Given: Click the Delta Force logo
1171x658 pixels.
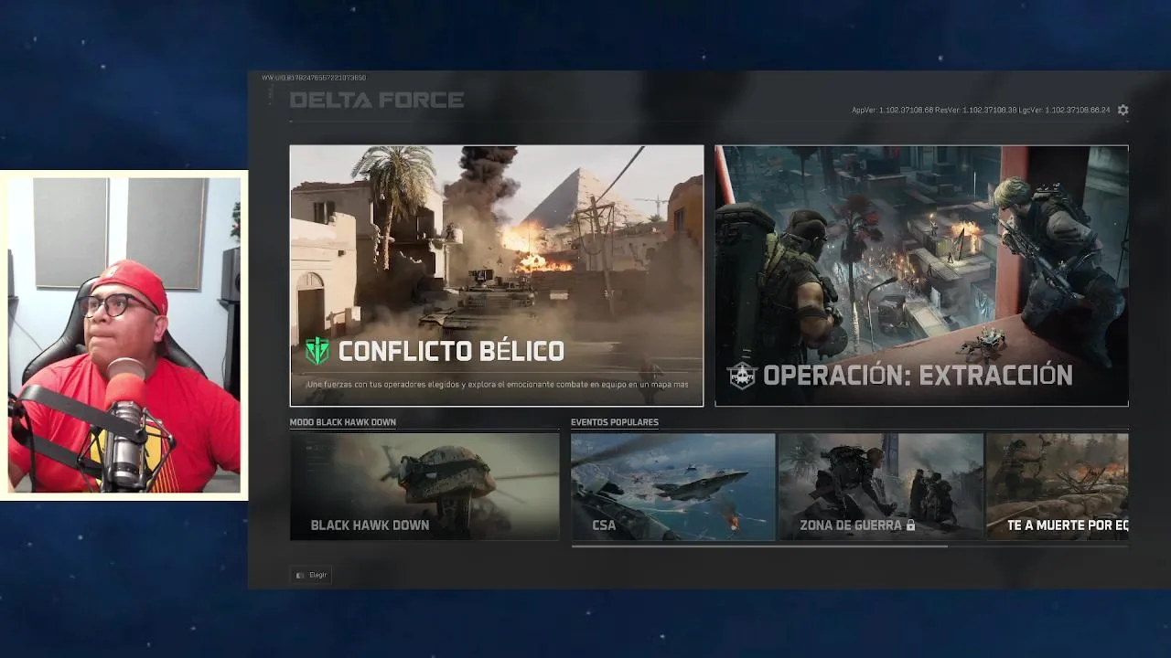Looking at the screenshot, I should pos(376,100).
